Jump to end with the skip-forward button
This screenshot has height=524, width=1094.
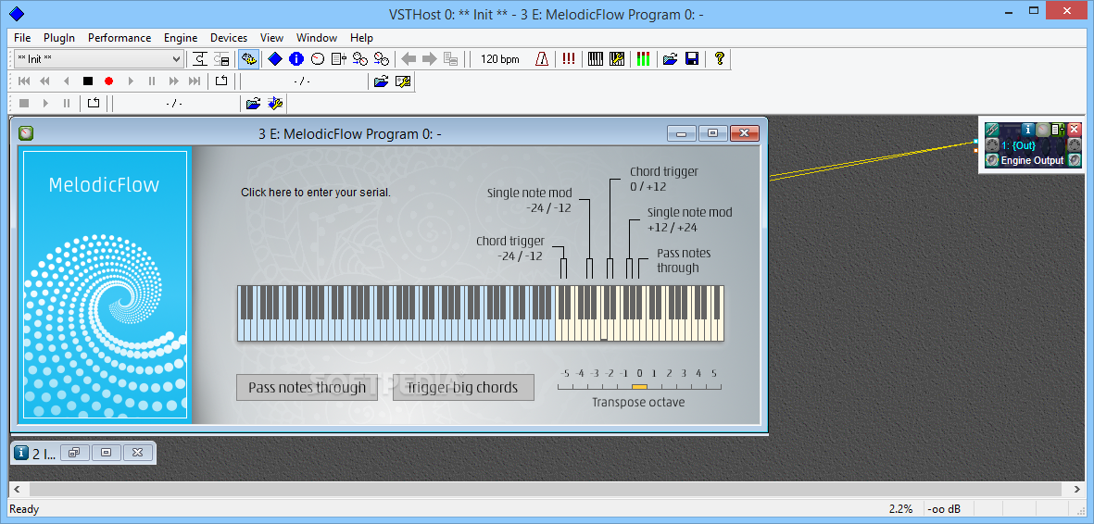195,81
